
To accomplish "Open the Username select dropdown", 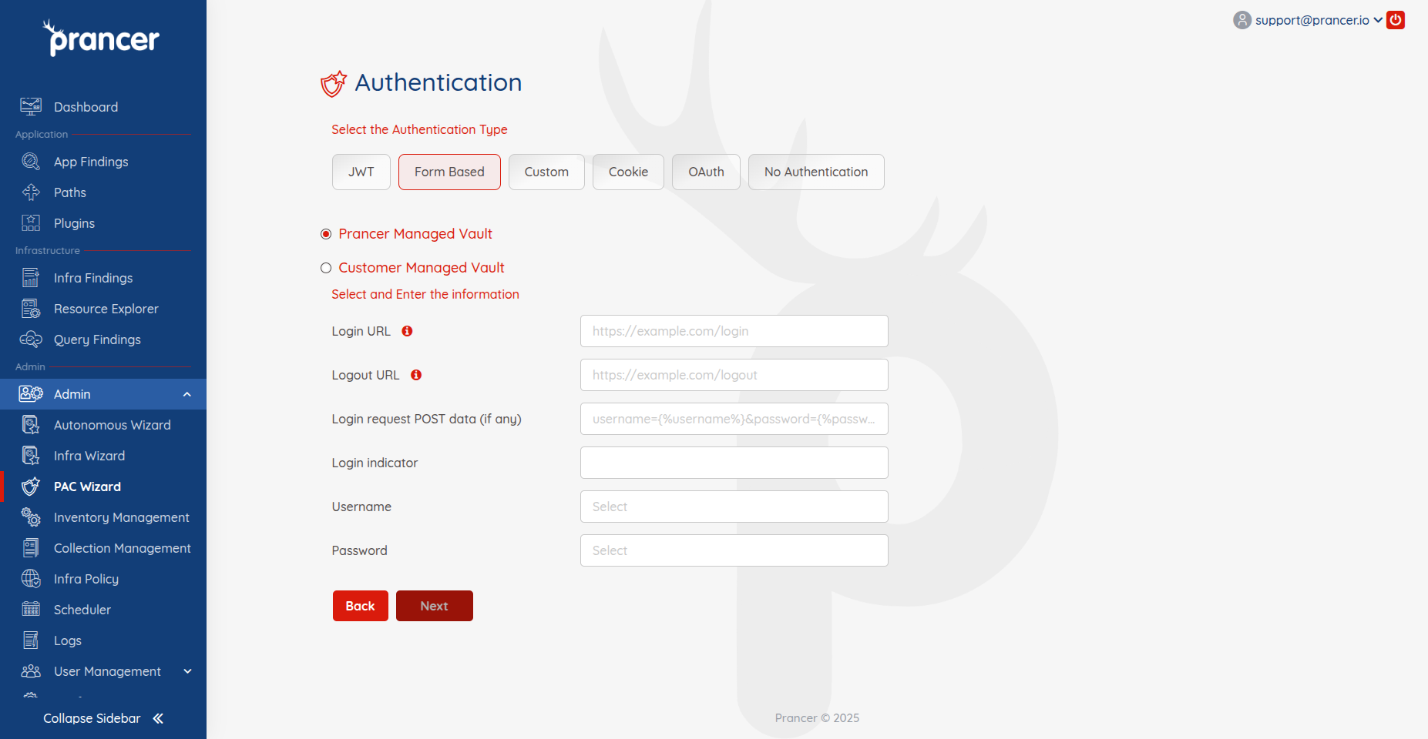I will click(x=734, y=507).
